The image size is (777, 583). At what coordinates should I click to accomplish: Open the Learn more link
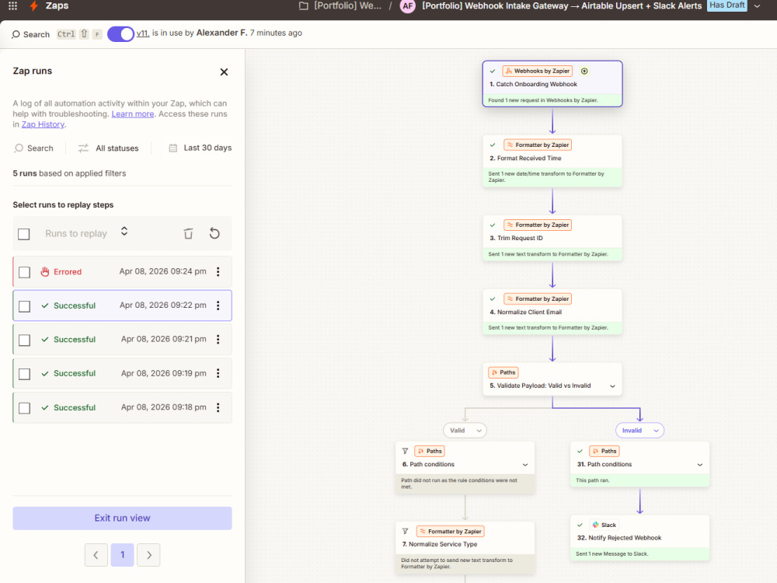(132, 114)
